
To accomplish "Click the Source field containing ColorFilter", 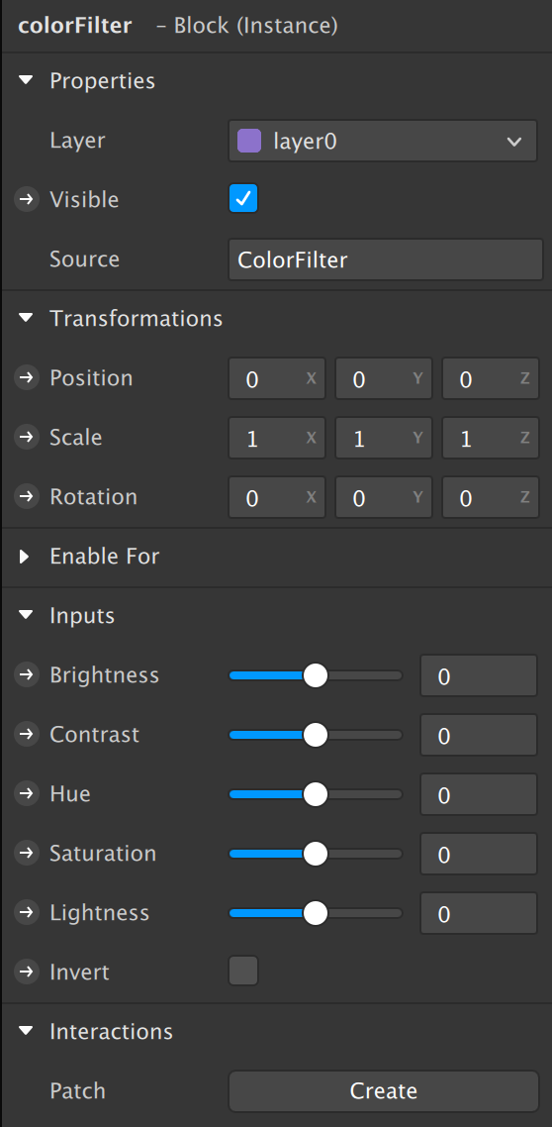I will point(386,259).
